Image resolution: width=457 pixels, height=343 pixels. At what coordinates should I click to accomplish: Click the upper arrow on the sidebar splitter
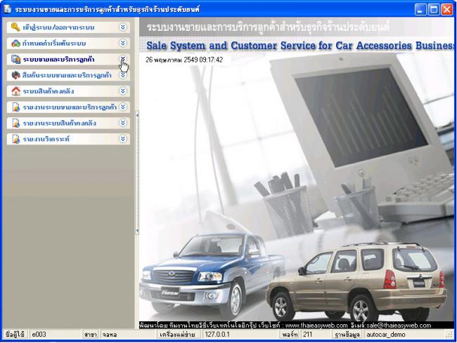click(x=137, y=115)
